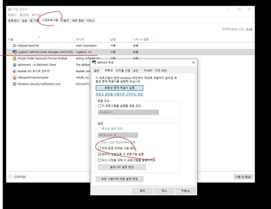
Task: Click the 적용(A) button
Action: pyautogui.click(x=185, y=191)
